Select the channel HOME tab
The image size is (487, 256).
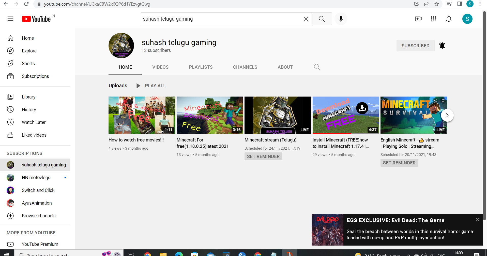tap(125, 67)
